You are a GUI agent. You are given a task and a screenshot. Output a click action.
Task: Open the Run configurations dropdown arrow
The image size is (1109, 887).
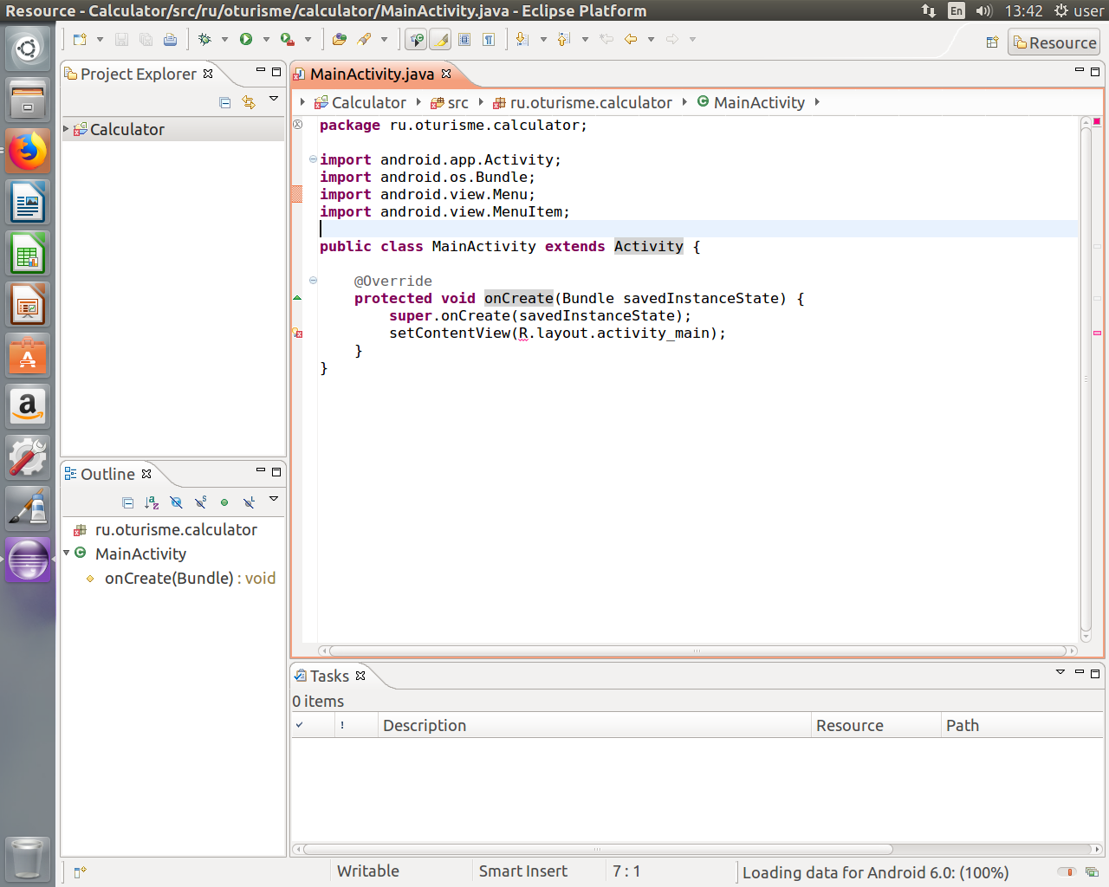[x=266, y=39]
